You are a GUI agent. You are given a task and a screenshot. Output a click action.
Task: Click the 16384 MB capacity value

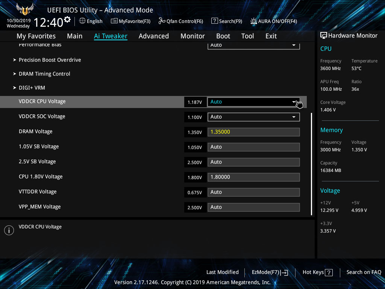[330, 170]
